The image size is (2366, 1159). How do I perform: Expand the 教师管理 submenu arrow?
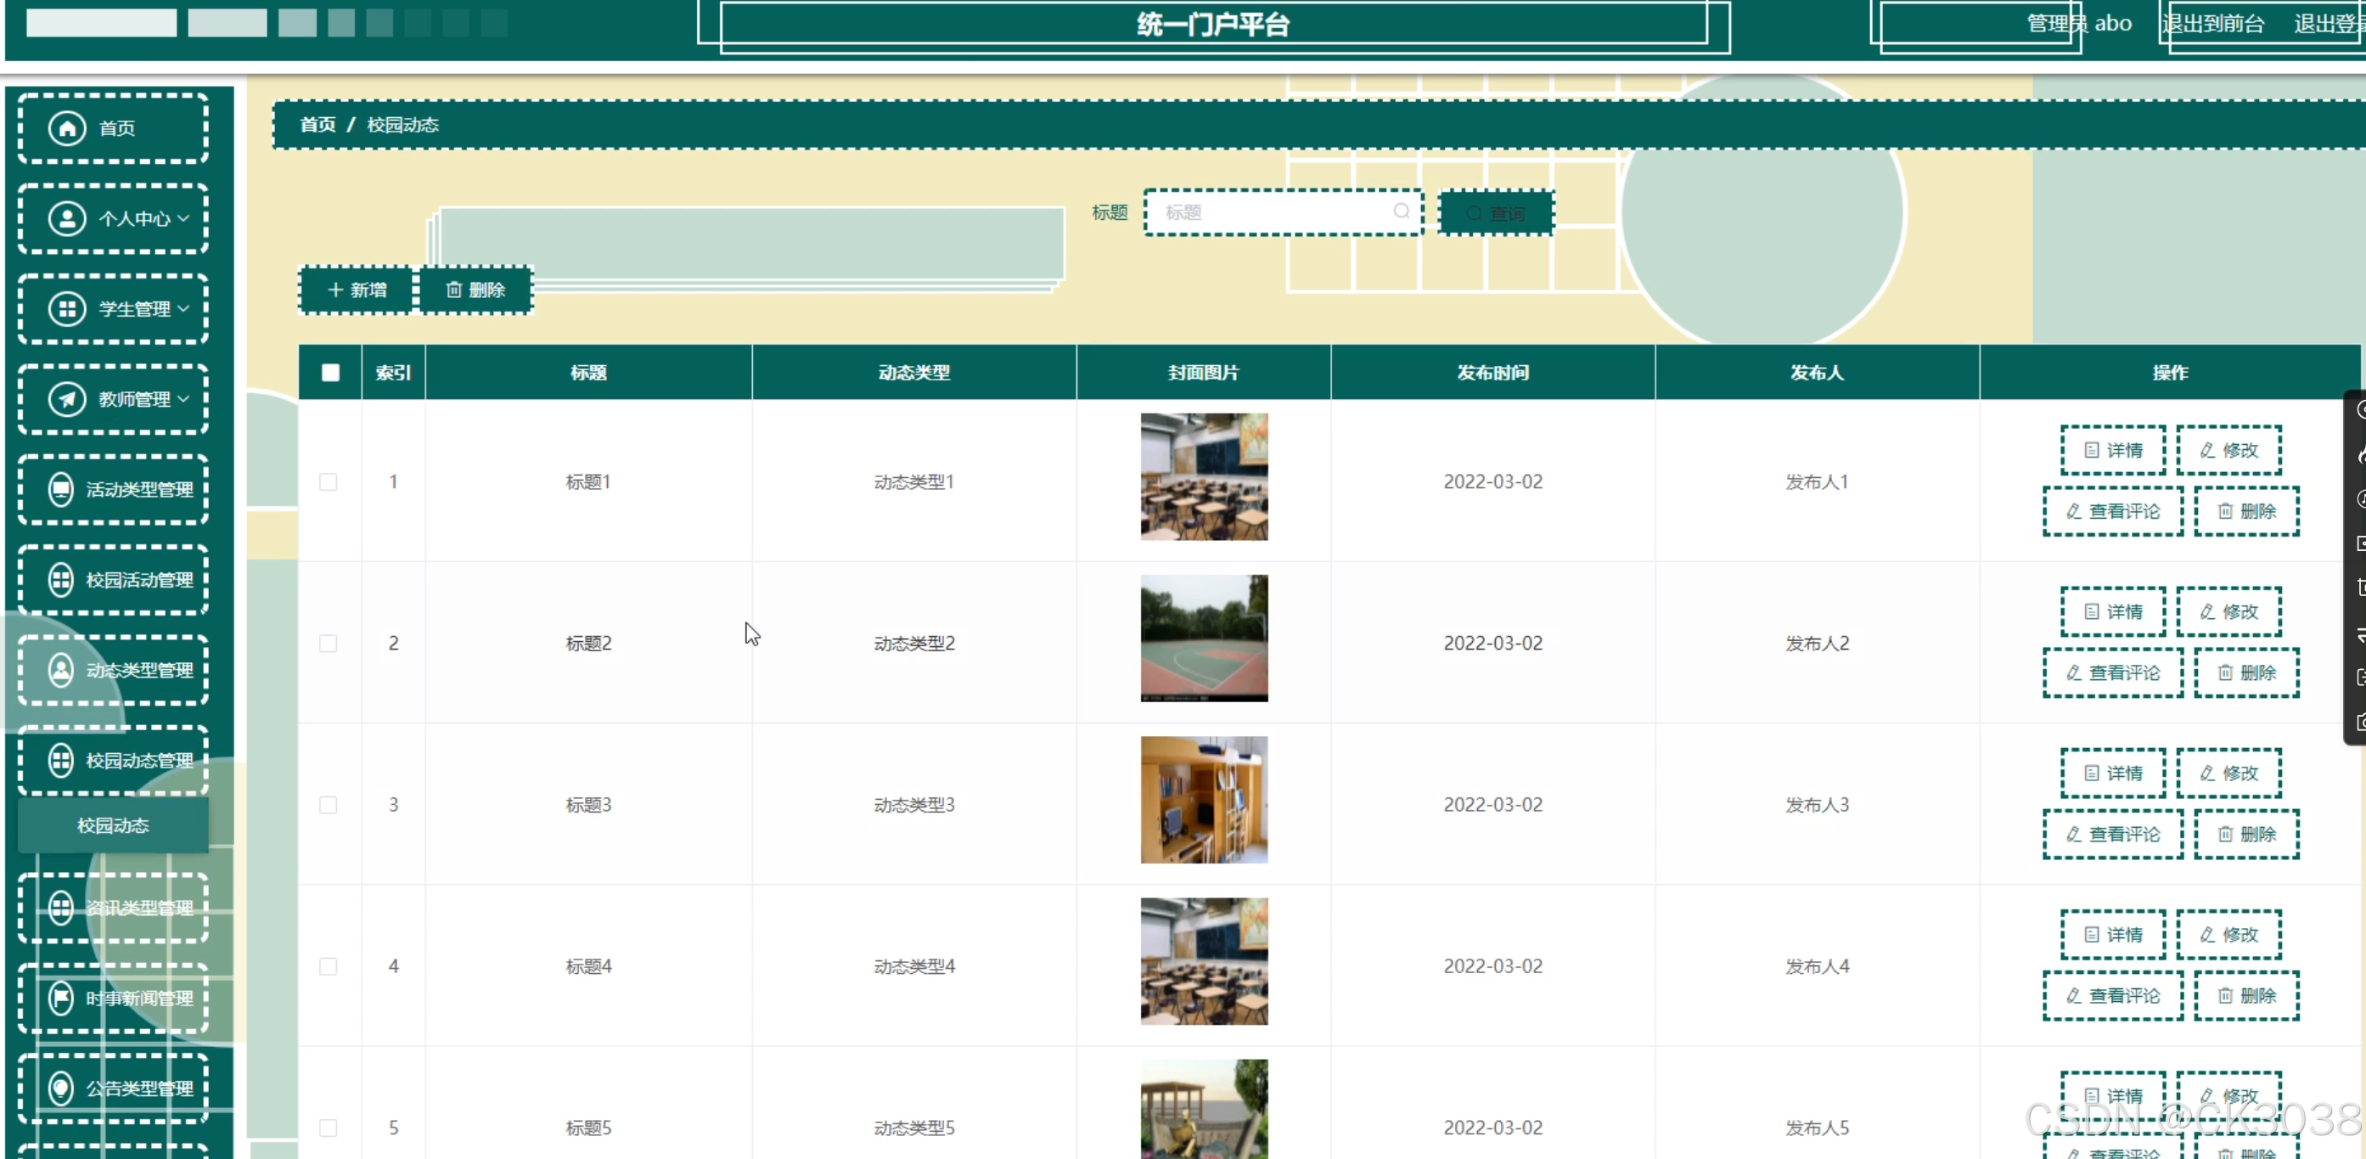183,400
